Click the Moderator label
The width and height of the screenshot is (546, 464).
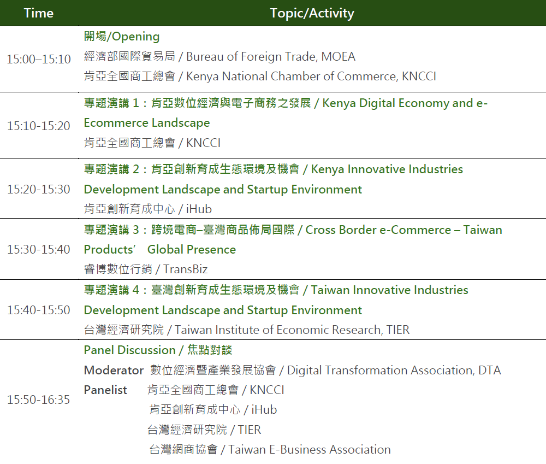tap(114, 370)
